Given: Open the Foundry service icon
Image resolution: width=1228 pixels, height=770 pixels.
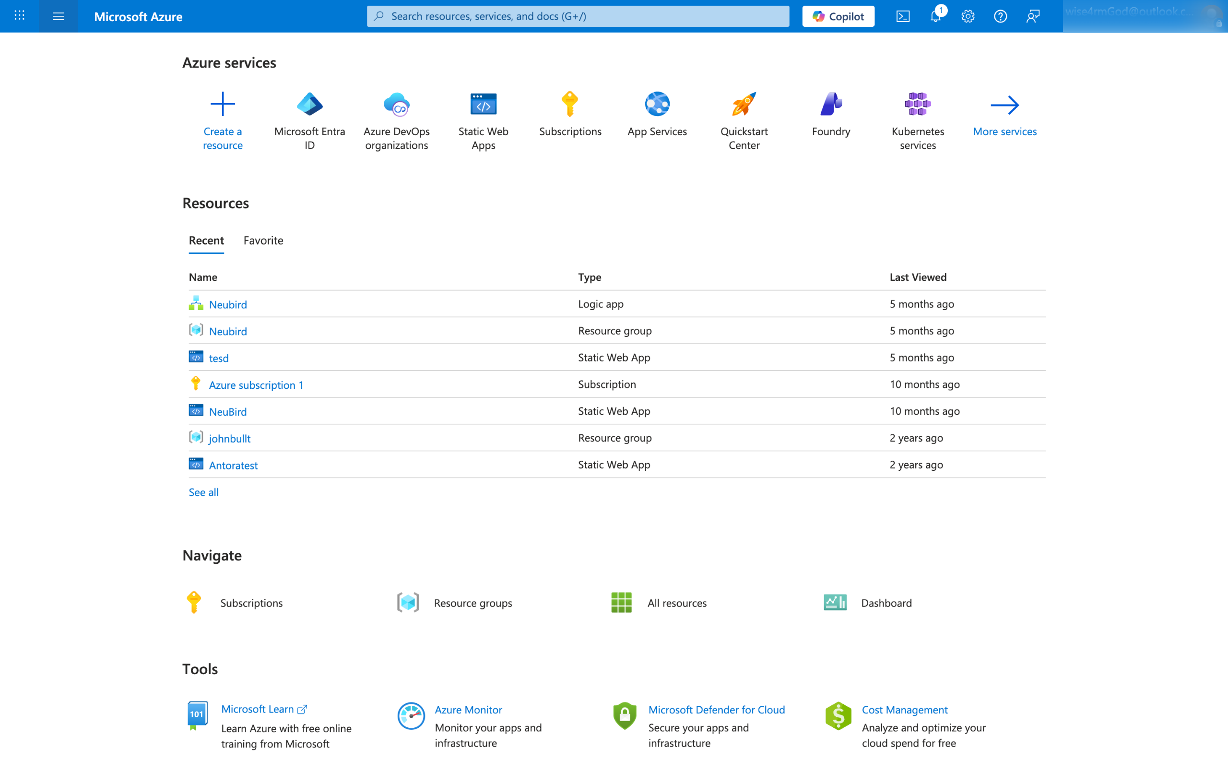Looking at the screenshot, I should click(830, 105).
